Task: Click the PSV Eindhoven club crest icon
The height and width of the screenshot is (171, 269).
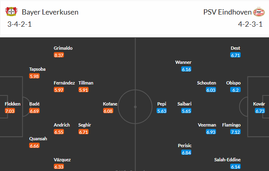Action: coord(258,12)
